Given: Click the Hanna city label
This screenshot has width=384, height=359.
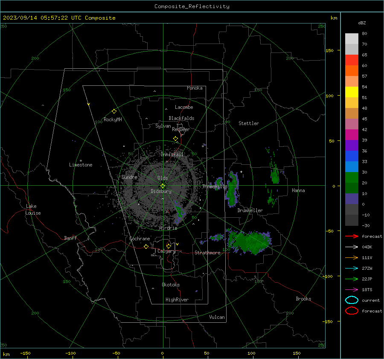Looking at the screenshot, I should tap(298, 190).
